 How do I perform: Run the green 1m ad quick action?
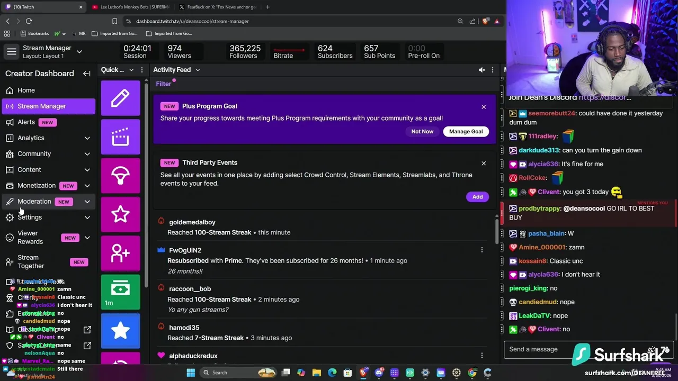(120, 292)
